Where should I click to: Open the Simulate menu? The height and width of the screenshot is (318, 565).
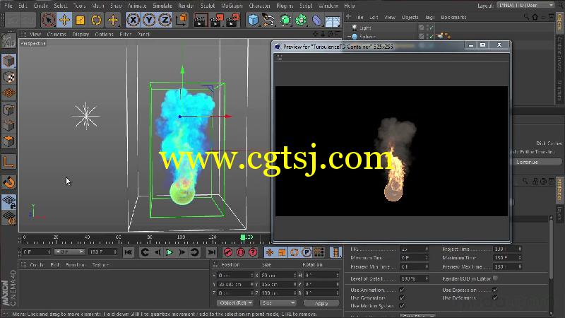tap(162, 6)
